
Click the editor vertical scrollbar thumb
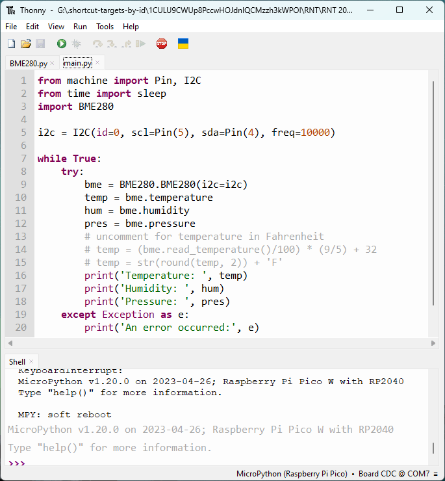[433, 193]
